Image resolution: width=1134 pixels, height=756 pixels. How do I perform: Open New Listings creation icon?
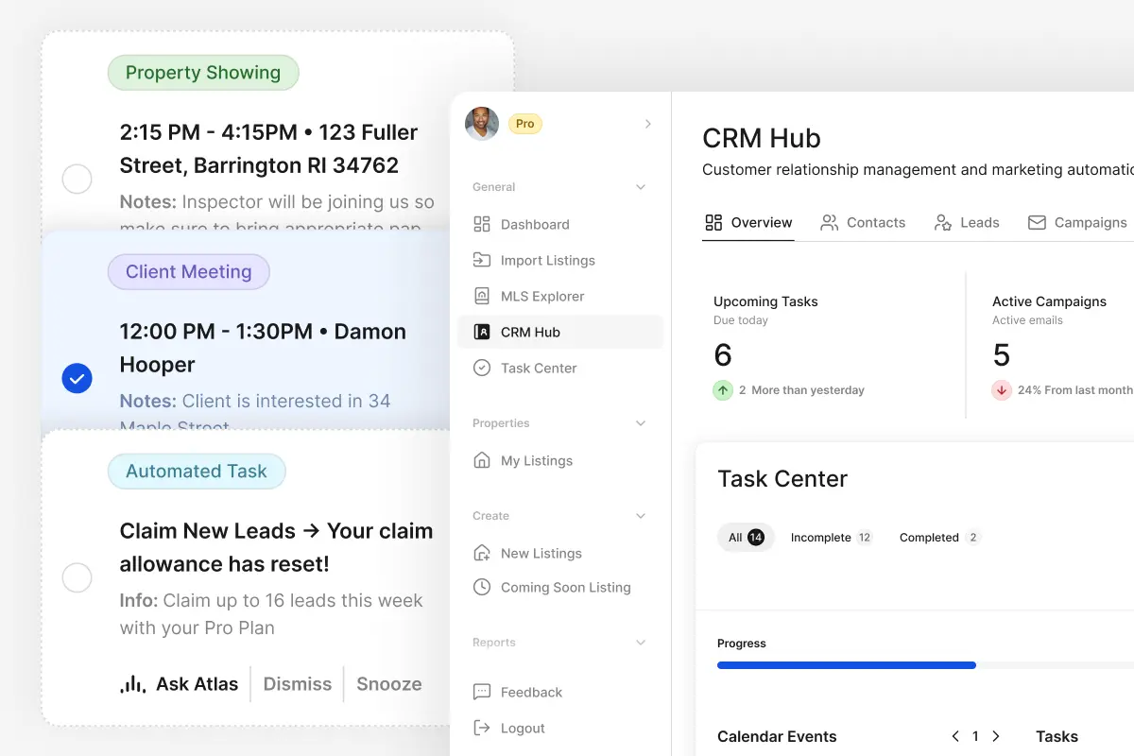(x=482, y=553)
